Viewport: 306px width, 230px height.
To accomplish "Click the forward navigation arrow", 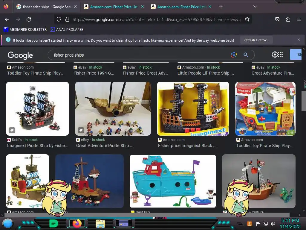I will pyautogui.click(x=18, y=19).
